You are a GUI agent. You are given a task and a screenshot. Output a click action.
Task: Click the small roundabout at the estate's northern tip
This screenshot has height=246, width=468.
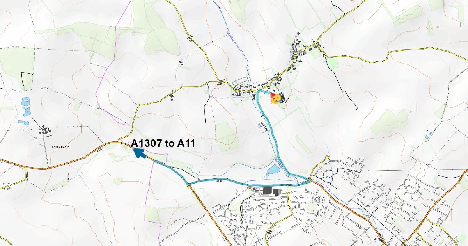tap(327, 157)
